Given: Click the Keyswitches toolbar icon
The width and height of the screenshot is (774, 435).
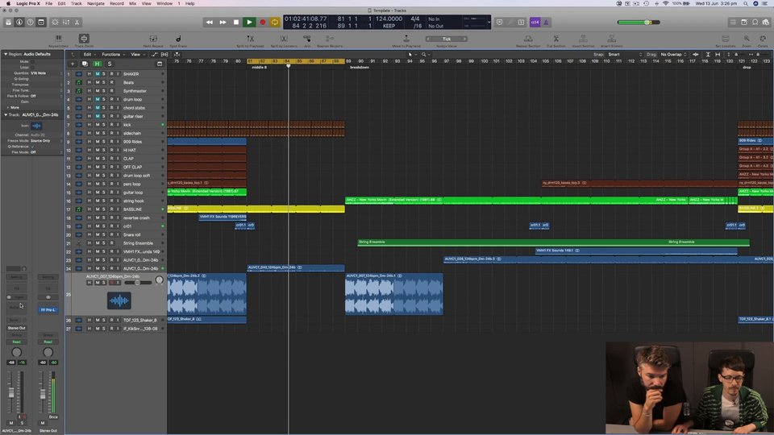Looking at the screenshot, I should pos(58,39).
